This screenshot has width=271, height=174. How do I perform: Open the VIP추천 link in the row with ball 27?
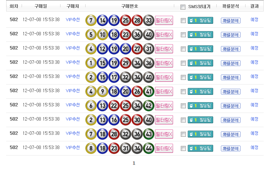click(x=73, y=48)
